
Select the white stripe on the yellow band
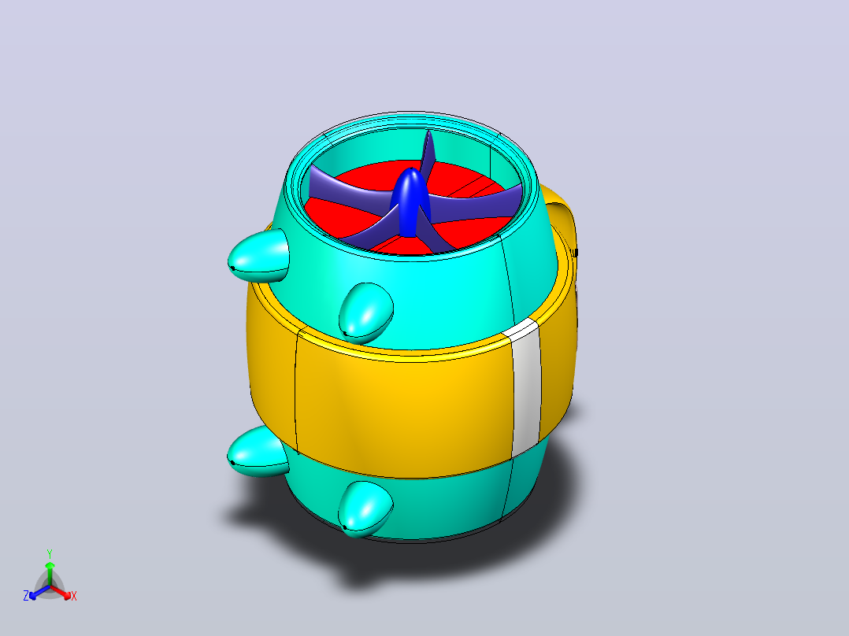coord(525,387)
